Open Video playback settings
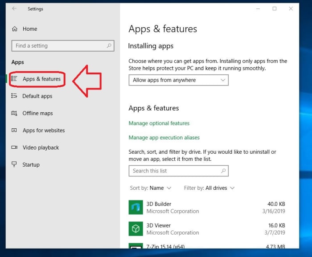This screenshot has width=312, height=257. tap(41, 147)
